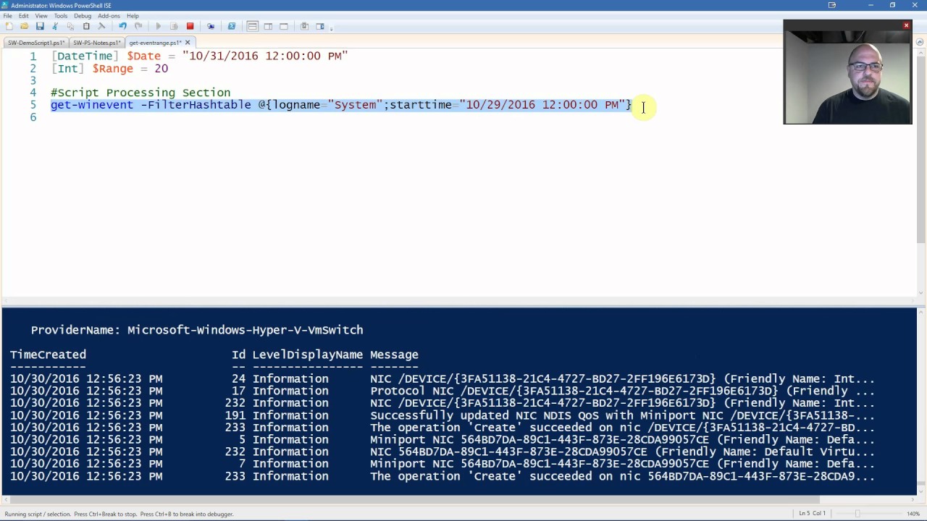
Task: Click the TimeCreated column header in console
Action: coord(48,355)
